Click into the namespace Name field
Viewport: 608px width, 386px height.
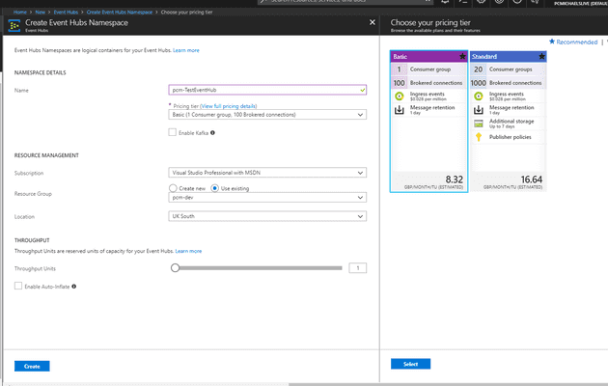pos(267,90)
